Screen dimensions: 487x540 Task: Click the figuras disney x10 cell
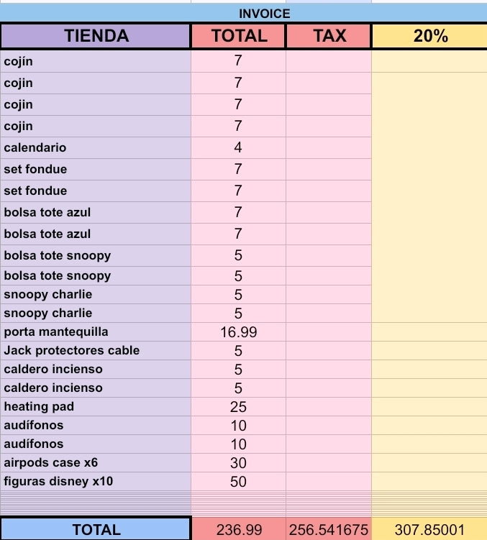[96, 481]
